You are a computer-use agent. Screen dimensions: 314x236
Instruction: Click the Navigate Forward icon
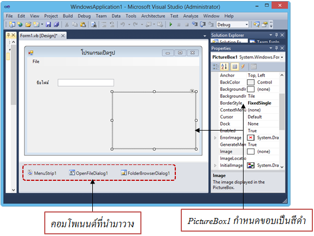[x=160, y=25]
